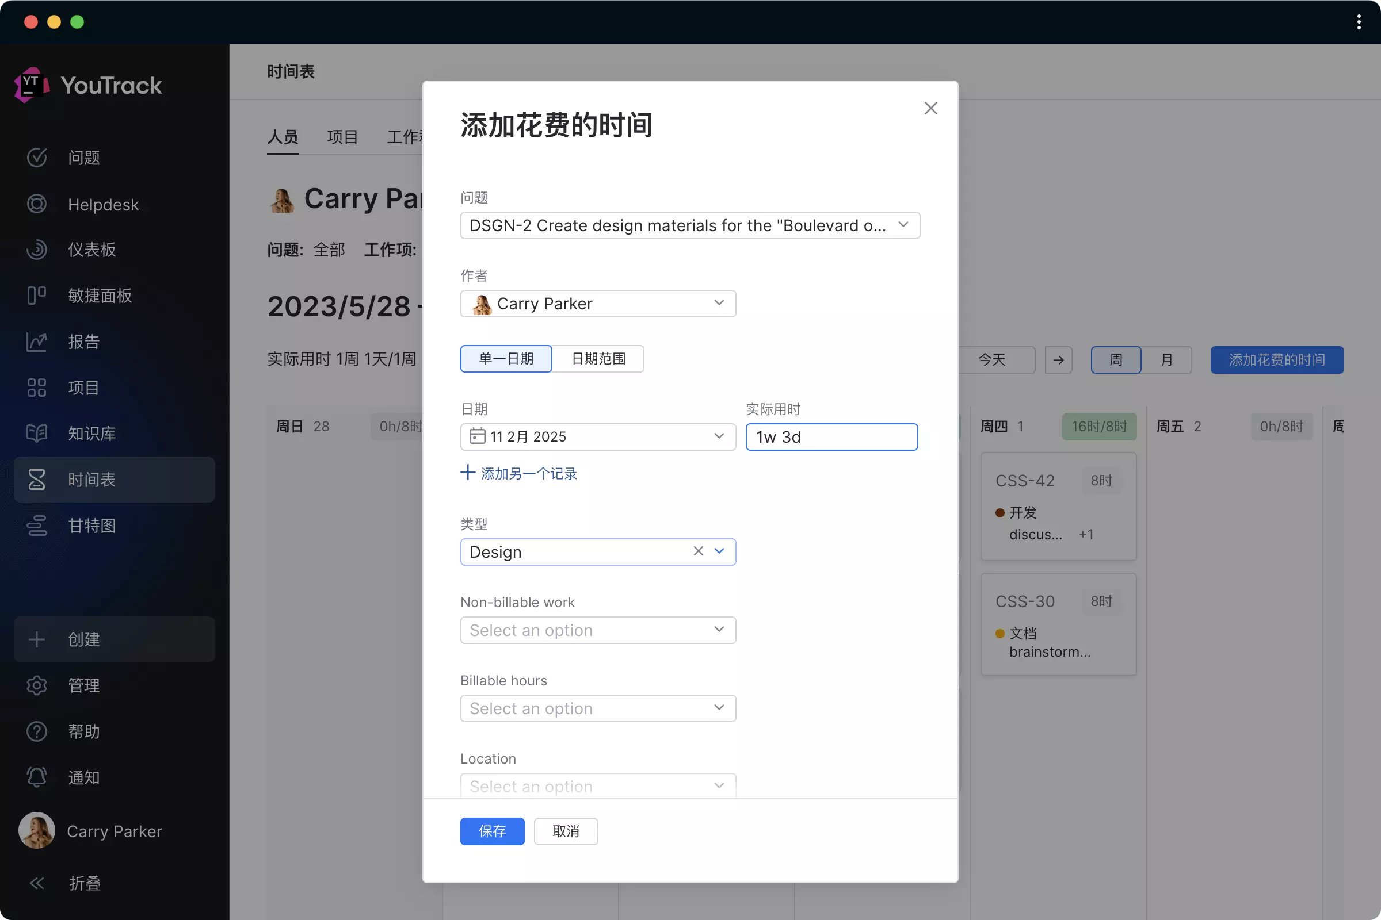Open the 甘特图 Gantt chart view

pos(91,526)
